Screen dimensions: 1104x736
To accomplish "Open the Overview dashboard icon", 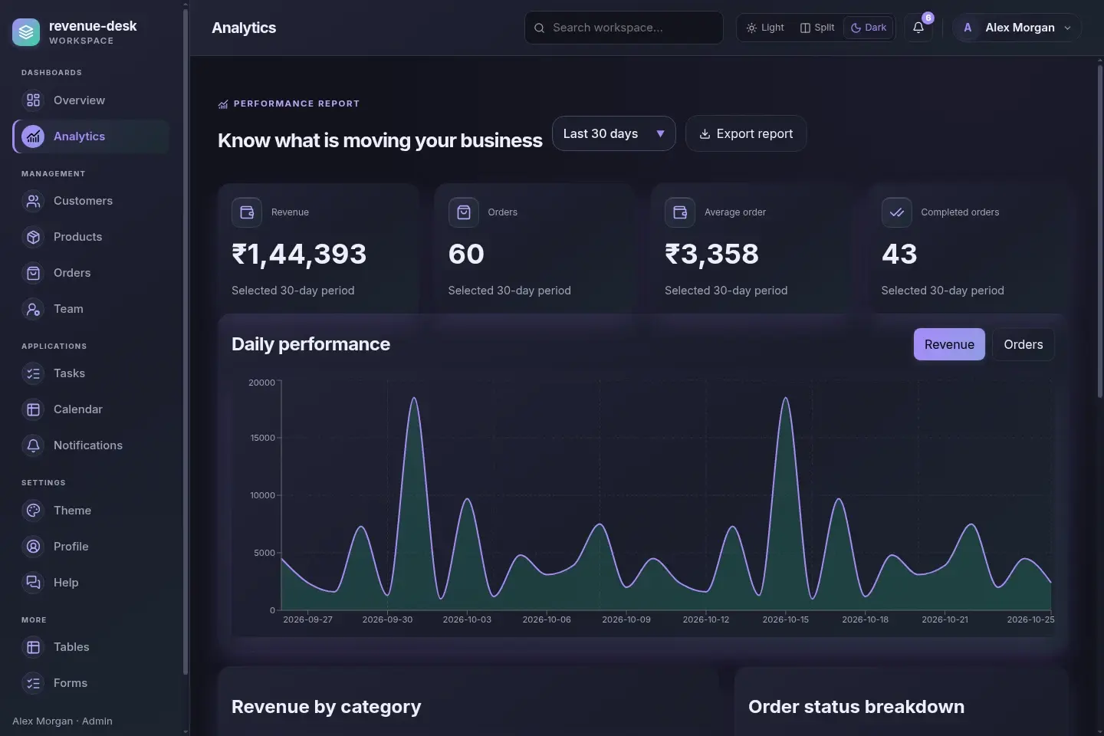I will tap(33, 100).
